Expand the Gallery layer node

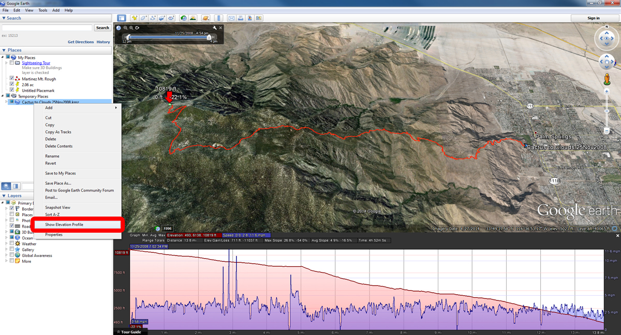coord(6,249)
